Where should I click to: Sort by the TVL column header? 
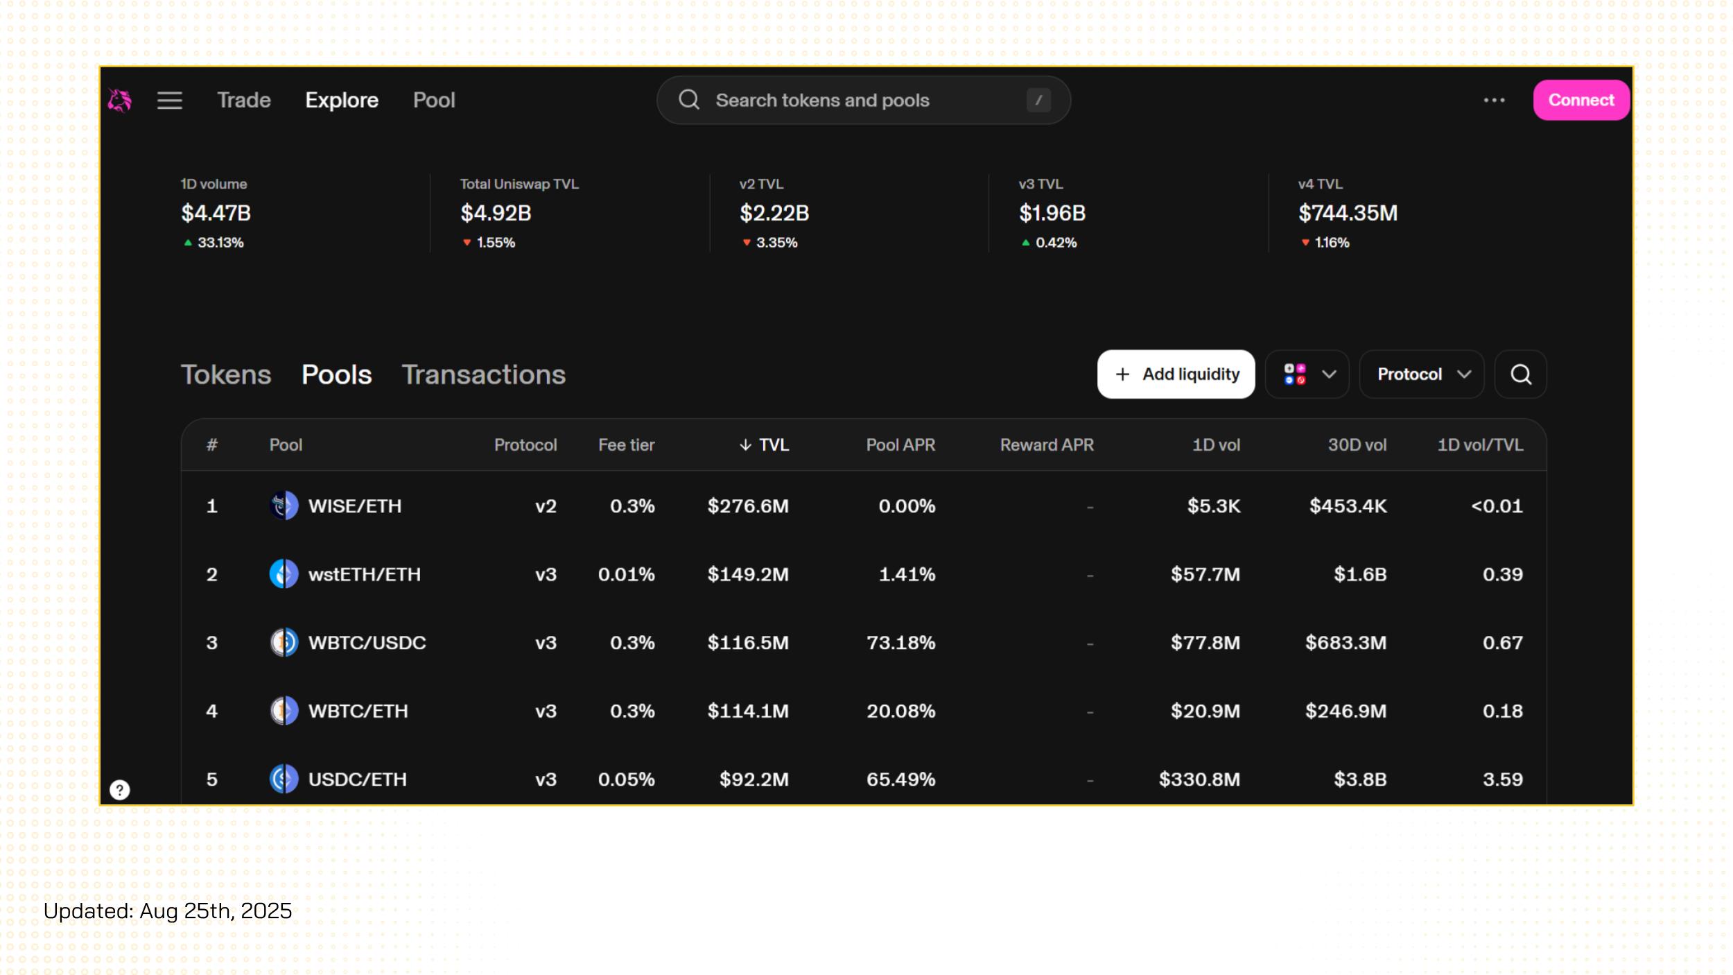coord(765,445)
